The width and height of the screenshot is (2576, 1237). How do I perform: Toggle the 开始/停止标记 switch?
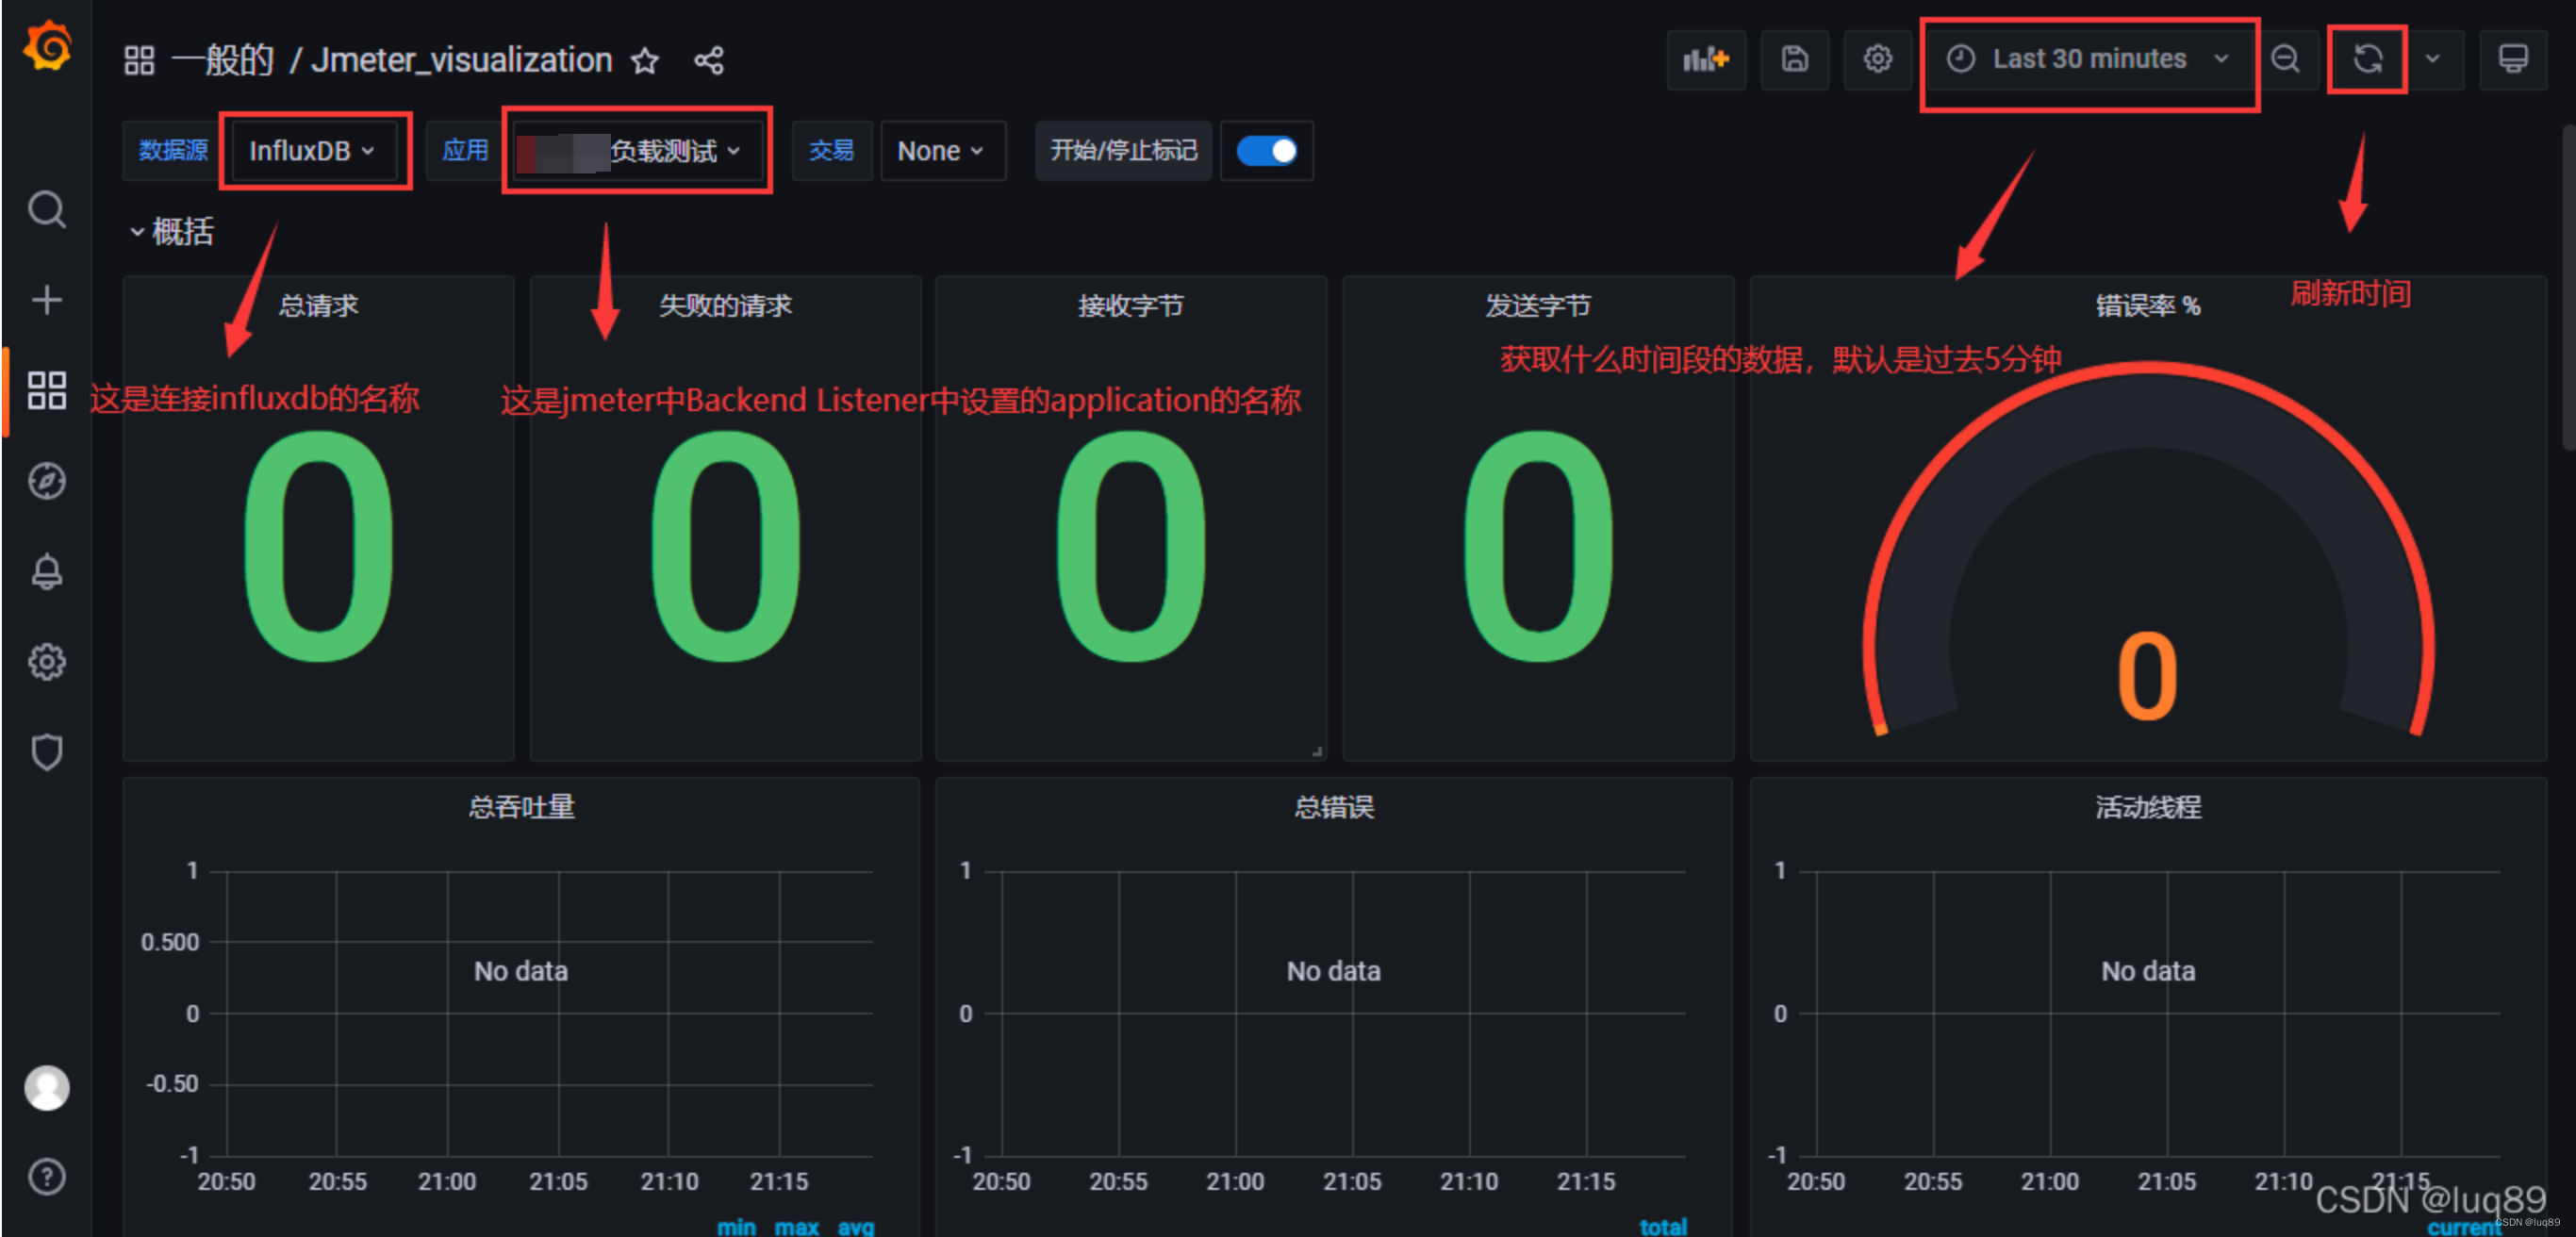(1267, 151)
